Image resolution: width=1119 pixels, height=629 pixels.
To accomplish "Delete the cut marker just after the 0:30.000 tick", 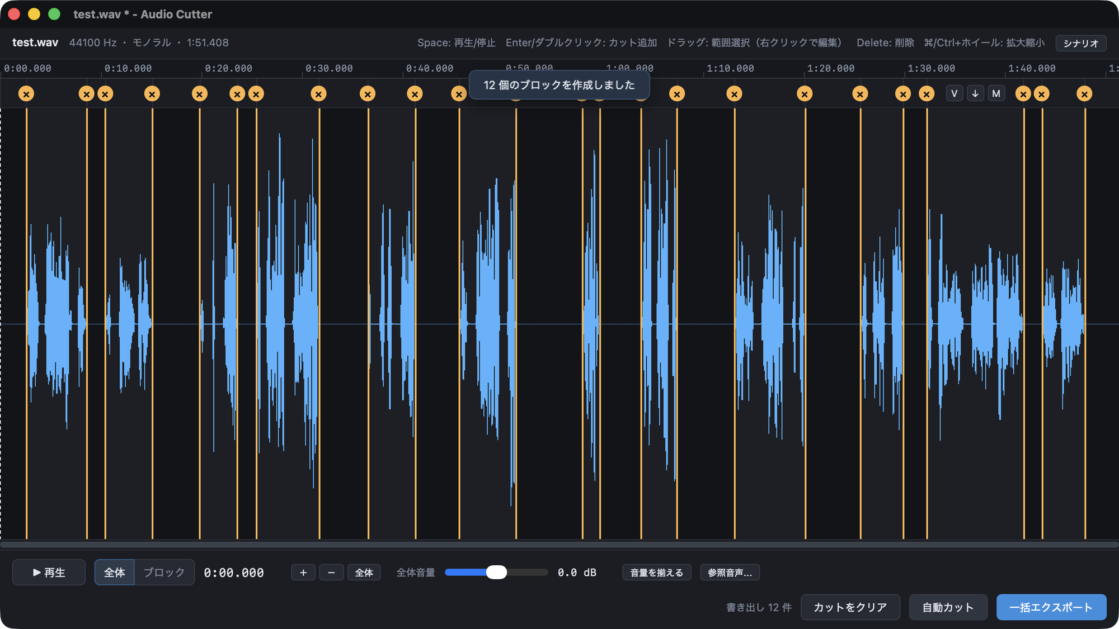I will 319,94.
